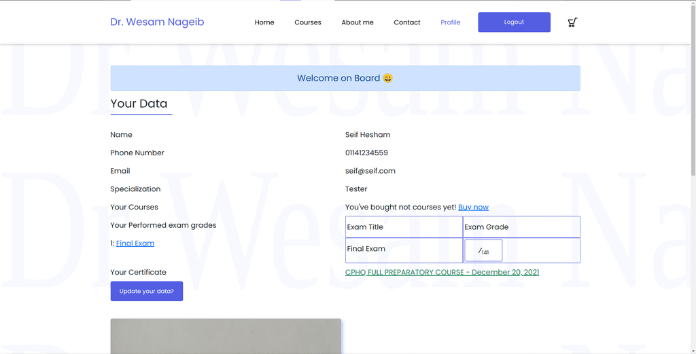Click Update your data button
Screen dimensions: 696x354
[x=147, y=291]
